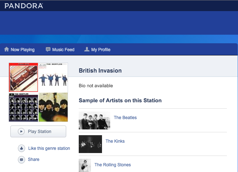This screenshot has height=172, width=238.
Task: Click the thumbs-up icon for this station
Action: [x=21, y=148]
